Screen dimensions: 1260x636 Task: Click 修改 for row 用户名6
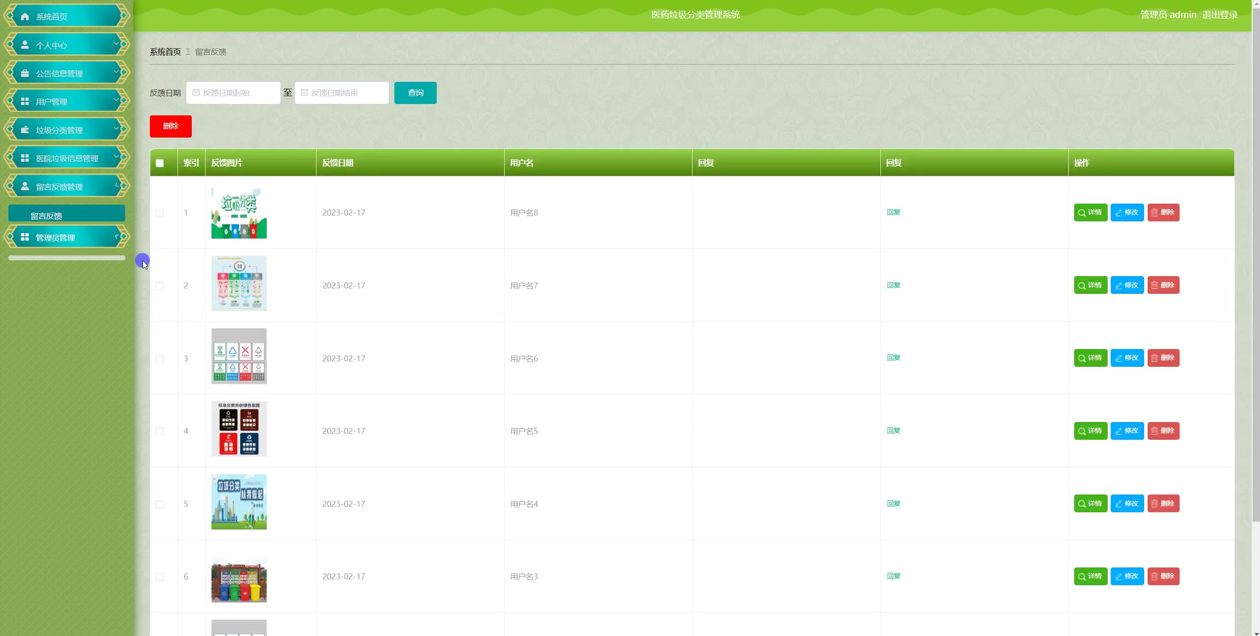pyautogui.click(x=1127, y=358)
